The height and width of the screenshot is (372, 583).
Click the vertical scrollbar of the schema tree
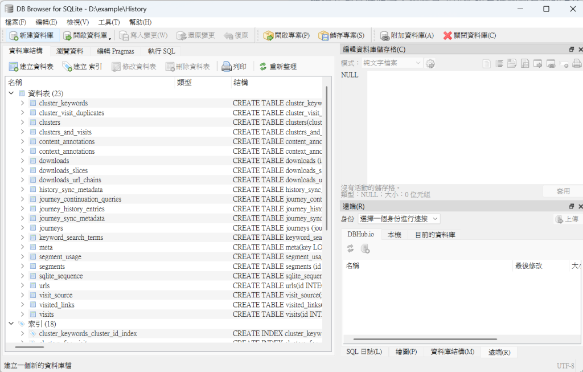(327, 158)
